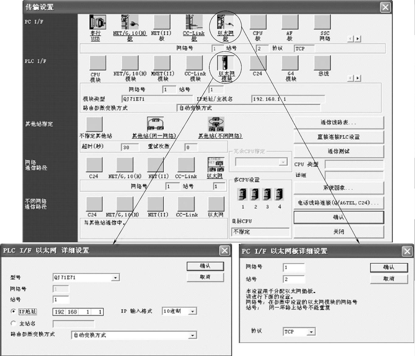
Task: Choose the CPU板 icon in PC I/F row
Action: coord(258,22)
